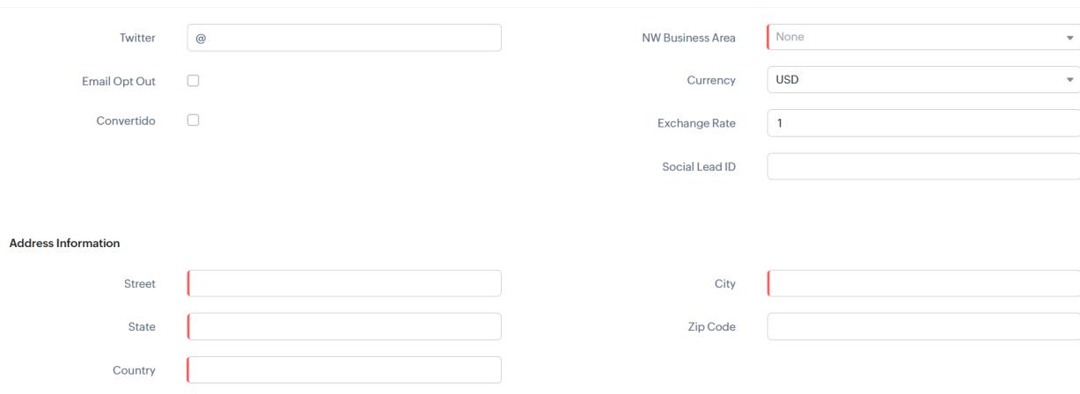Image resolution: width=1080 pixels, height=394 pixels.
Task: Select the City input field
Action: tap(923, 283)
